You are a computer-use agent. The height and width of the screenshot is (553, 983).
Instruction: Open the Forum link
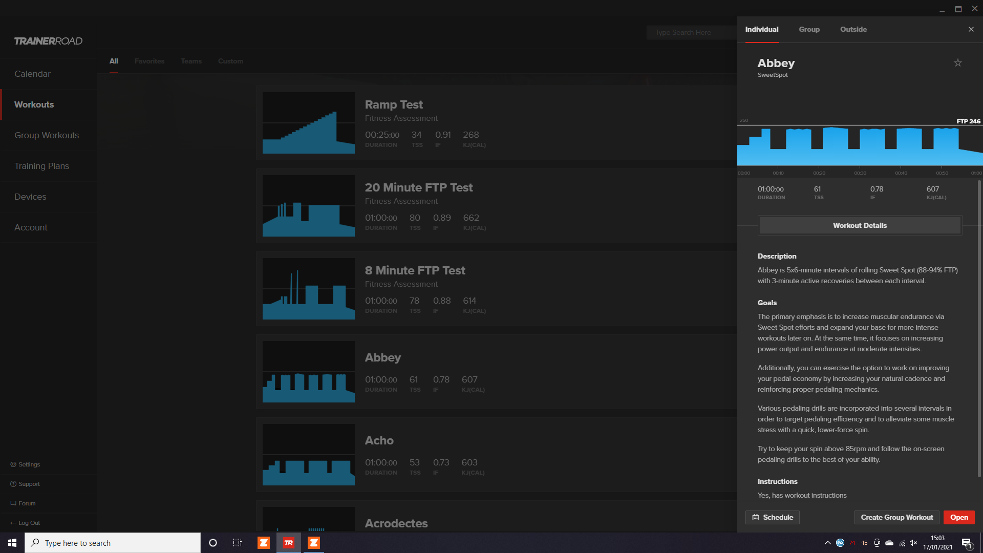23,503
